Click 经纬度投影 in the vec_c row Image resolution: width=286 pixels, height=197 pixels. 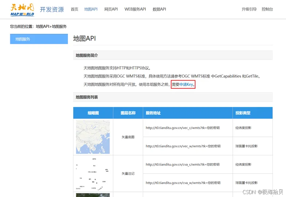pos(243,128)
